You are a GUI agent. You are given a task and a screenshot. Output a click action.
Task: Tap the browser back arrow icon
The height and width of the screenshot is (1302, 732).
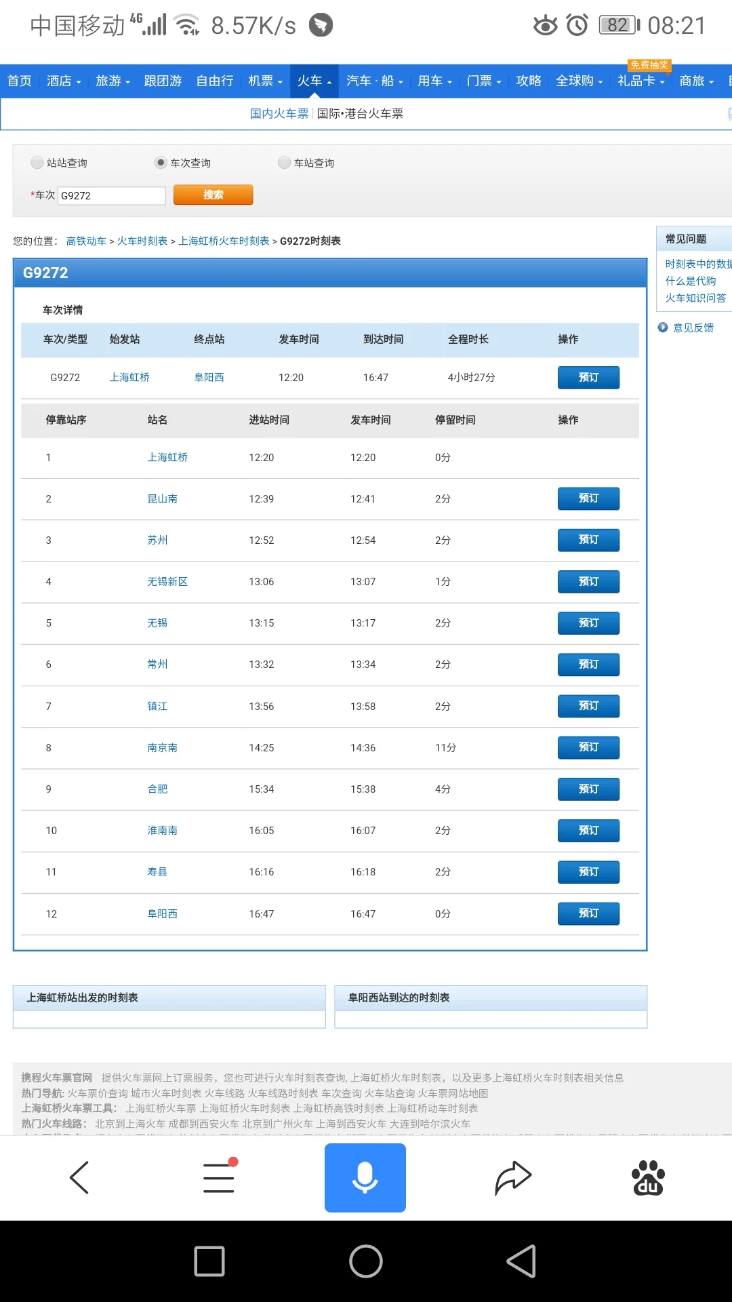(x=79, y=1177)
